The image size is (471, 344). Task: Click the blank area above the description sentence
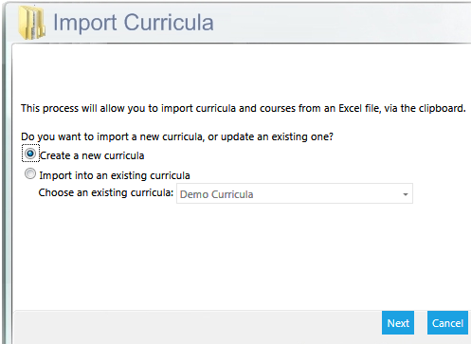[240, 73]
